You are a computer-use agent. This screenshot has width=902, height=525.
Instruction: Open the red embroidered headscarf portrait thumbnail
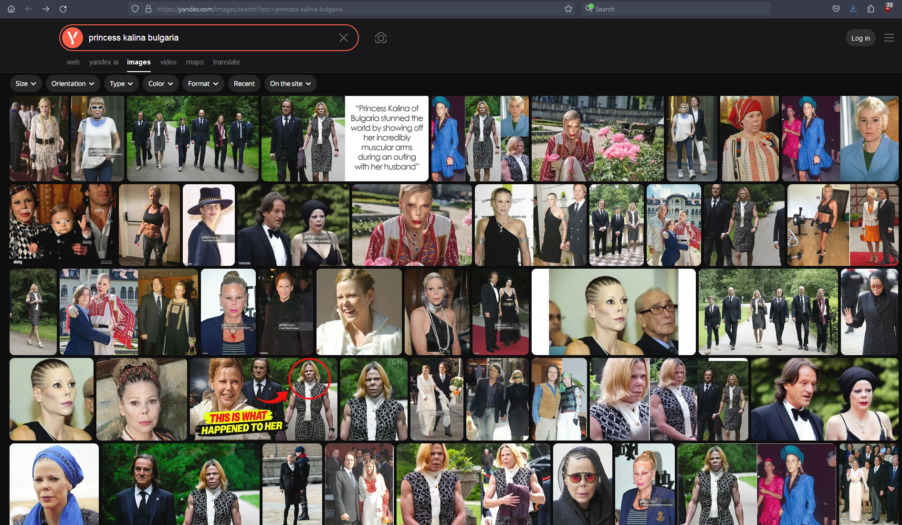tap(749, 138)
